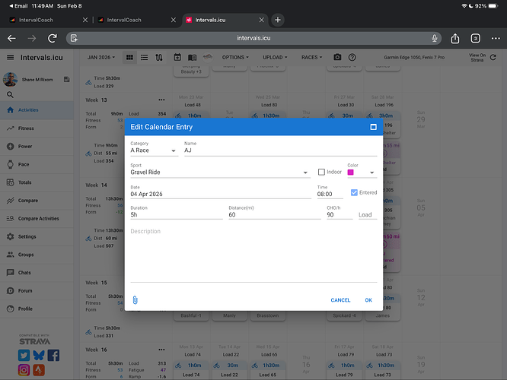Expand the Color dropdown arrow
The image size is (507, 380).
click(x=372, y=173)
